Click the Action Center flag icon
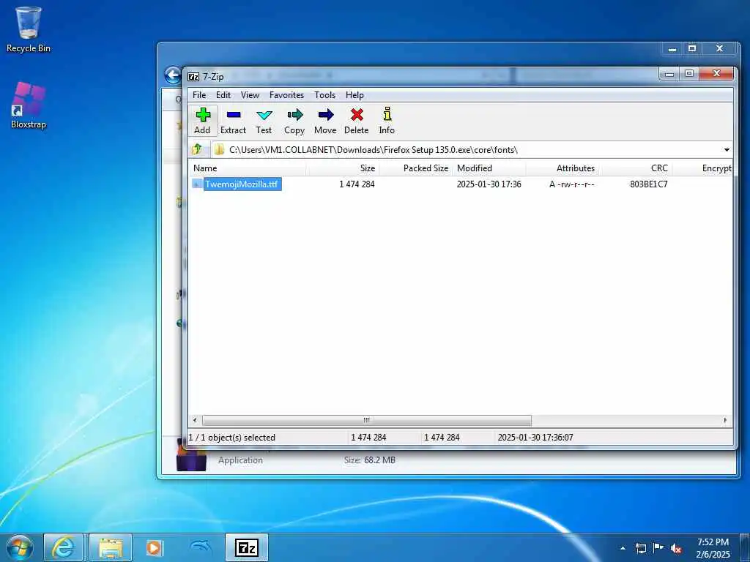The height and width of the screenshot is (562, 750). 658,548
